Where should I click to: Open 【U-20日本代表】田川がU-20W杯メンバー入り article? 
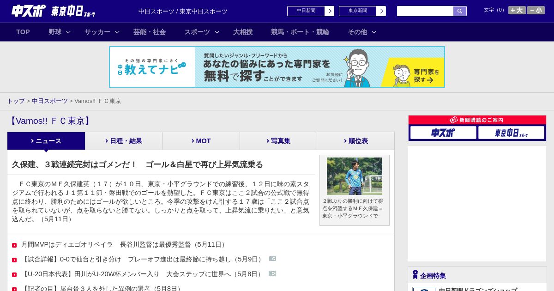point(143,274)
